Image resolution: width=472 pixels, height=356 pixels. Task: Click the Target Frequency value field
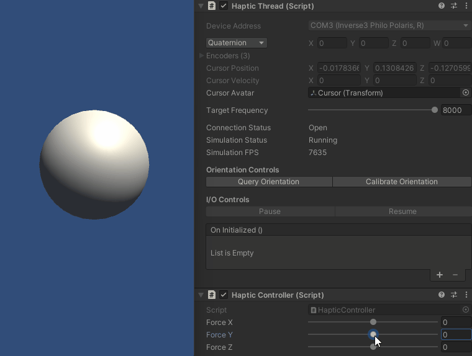(x=455, y=110)
